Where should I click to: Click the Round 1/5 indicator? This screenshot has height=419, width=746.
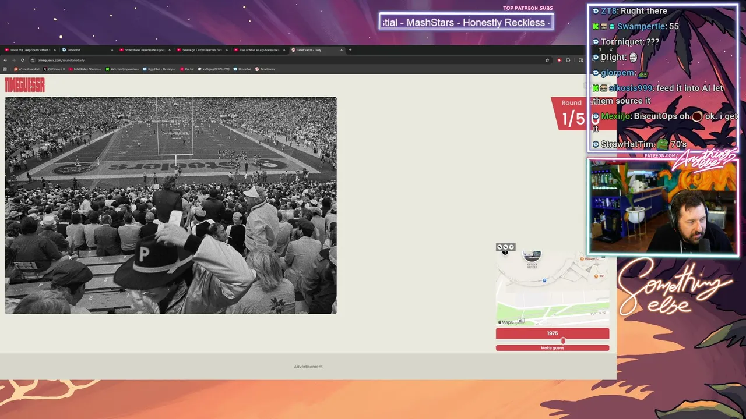[572, 113]
